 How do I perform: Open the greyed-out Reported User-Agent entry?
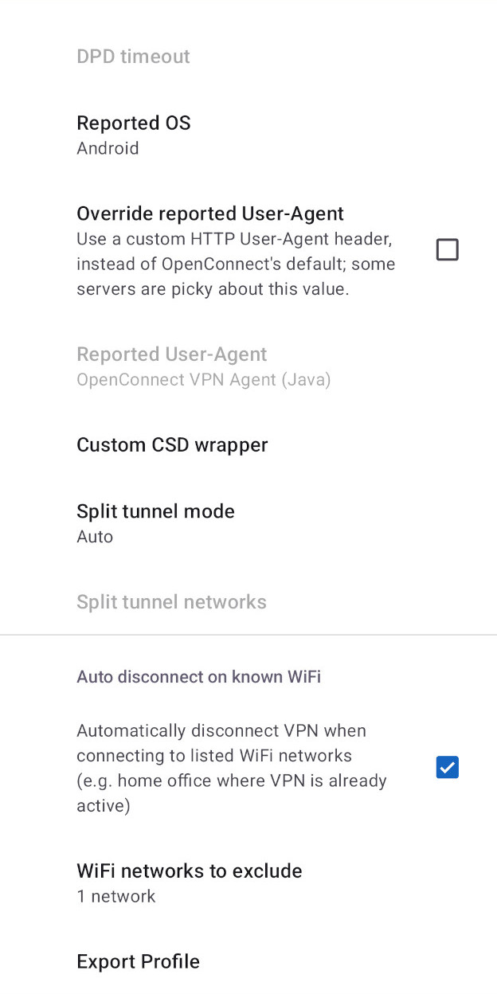(x=248, y=366)
